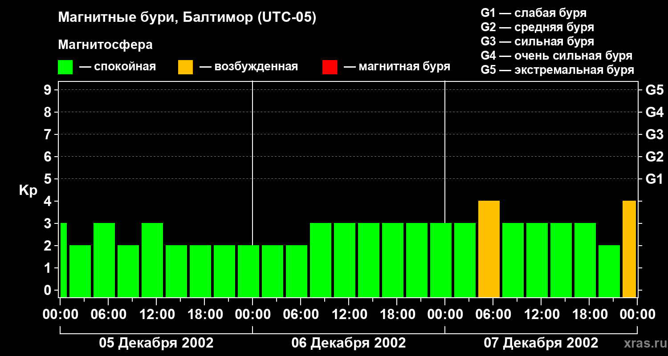Click the 18:00 label of 07 Декабря
This screenshot has height=356, width=668.
[589, 315]
